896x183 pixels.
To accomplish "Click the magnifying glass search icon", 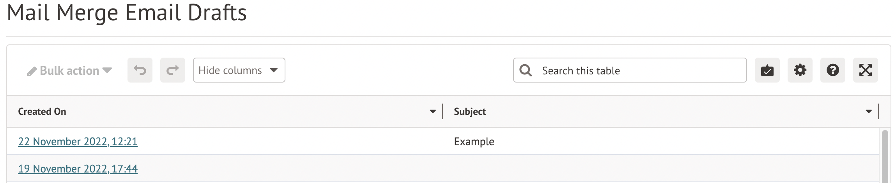I will [x=526, y=70].
